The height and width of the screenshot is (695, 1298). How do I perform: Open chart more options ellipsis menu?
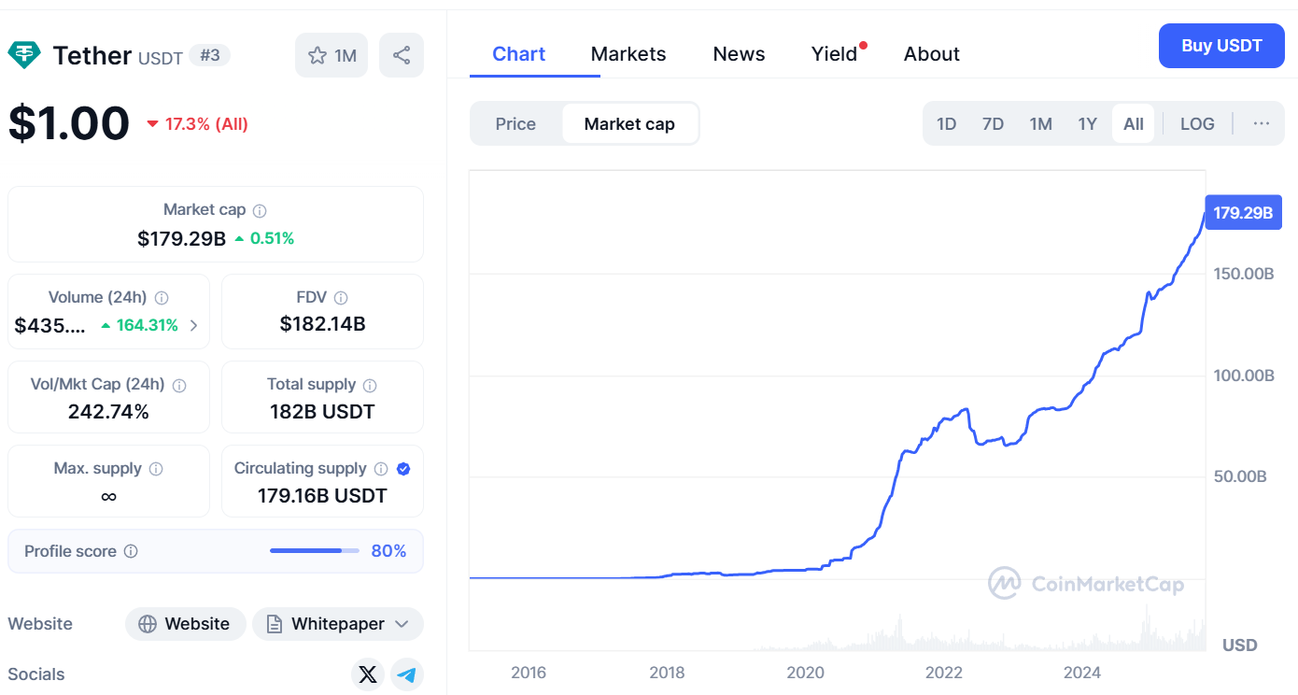(1262, 124)
